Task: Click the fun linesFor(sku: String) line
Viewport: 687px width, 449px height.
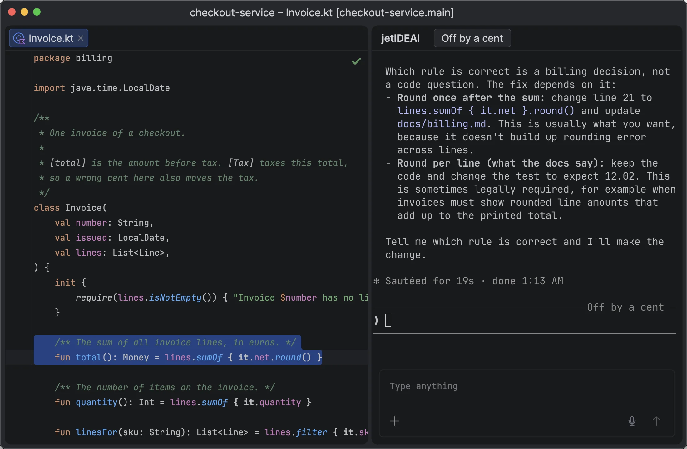Action: click(211, 432)
